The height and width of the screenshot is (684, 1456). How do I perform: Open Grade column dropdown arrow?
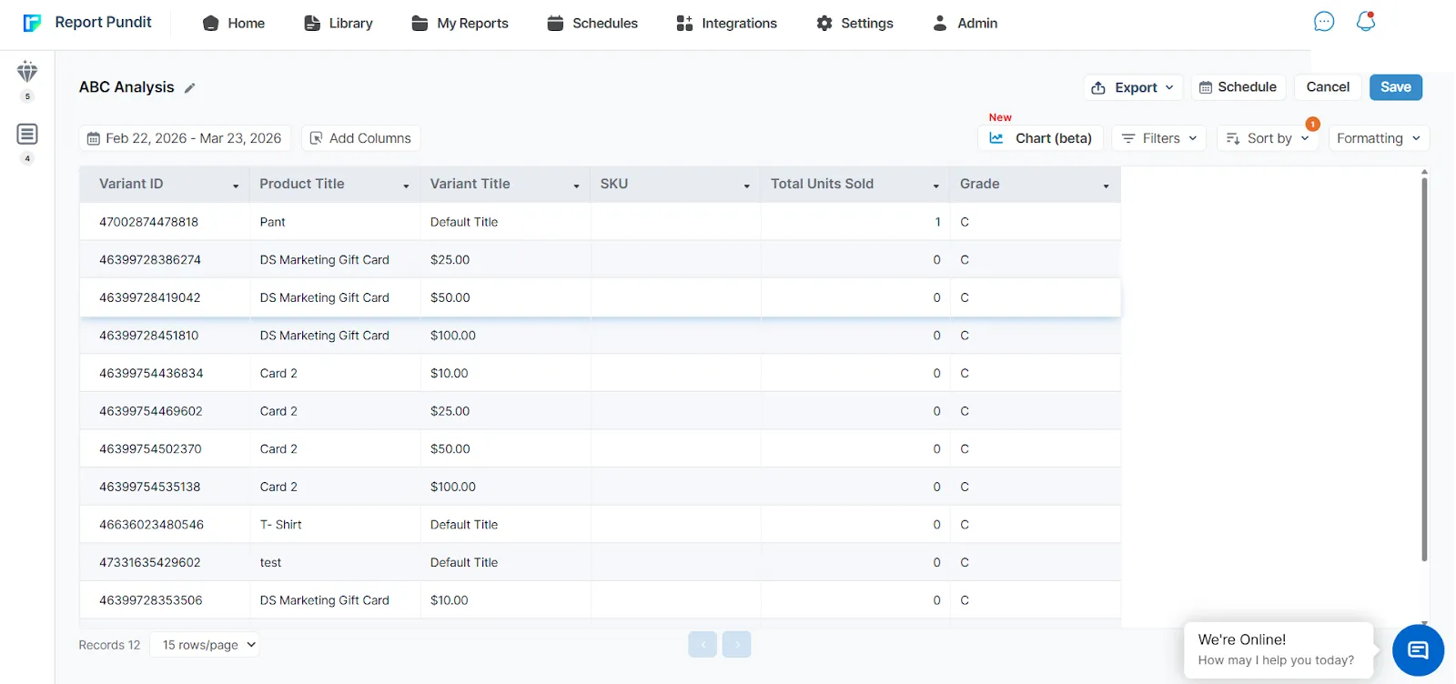(x=1106, y=186)
